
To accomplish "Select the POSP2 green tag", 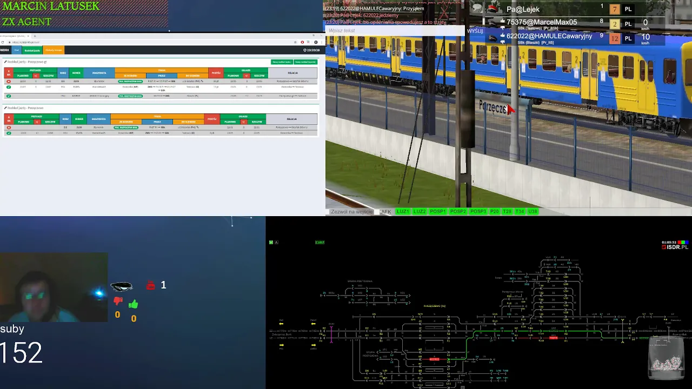I will click(x=458, y=212).
